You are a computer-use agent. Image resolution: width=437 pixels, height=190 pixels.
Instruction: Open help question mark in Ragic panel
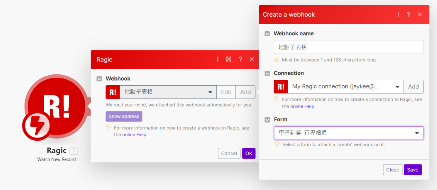click(240, 59)
